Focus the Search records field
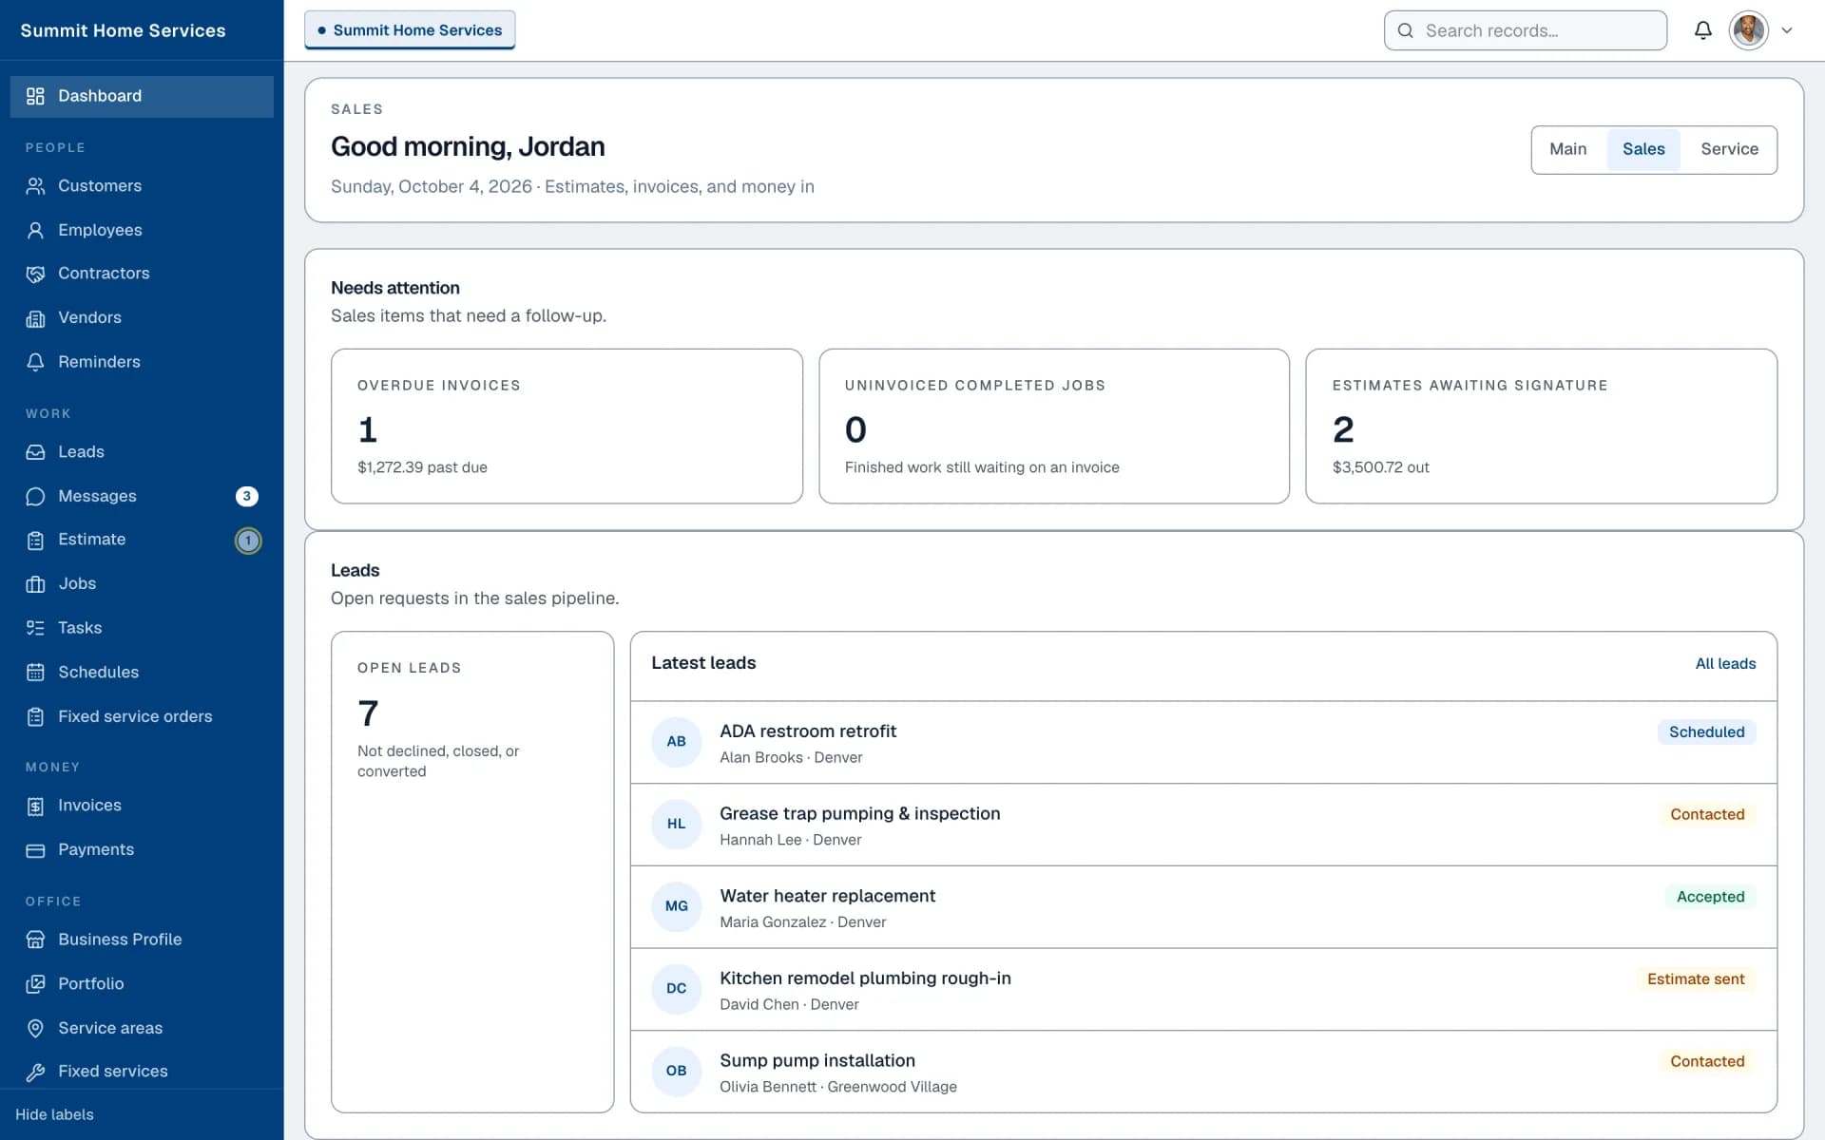Screen dimensions: 1825x1140 click(1525, 30)
